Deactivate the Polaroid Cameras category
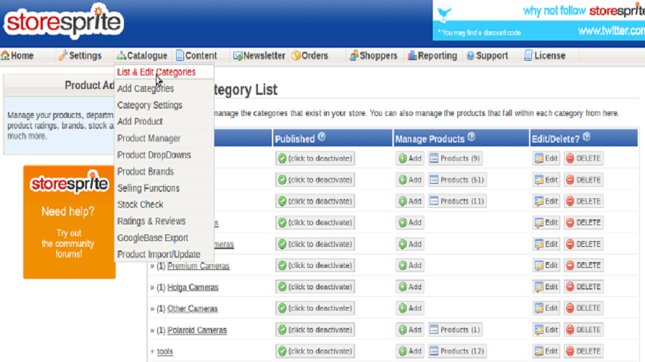The image size is (645, 362). pos(315,329)
